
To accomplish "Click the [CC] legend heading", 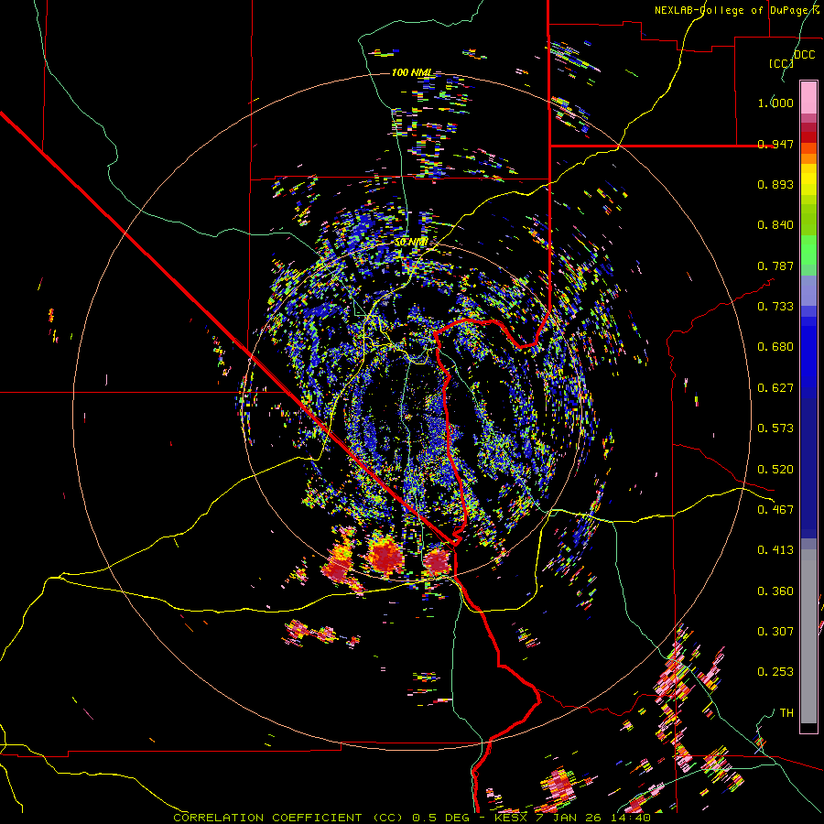I will click(781, 63).
